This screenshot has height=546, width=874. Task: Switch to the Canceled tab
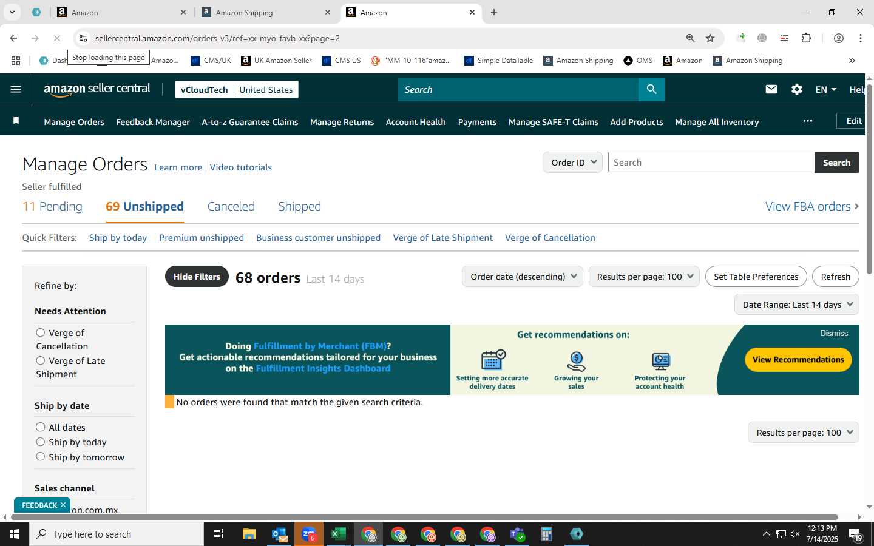231,206
